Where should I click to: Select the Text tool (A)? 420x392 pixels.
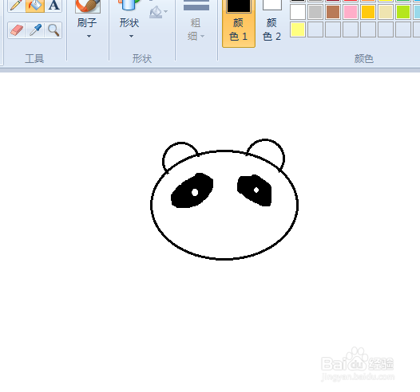pos(53,6)
